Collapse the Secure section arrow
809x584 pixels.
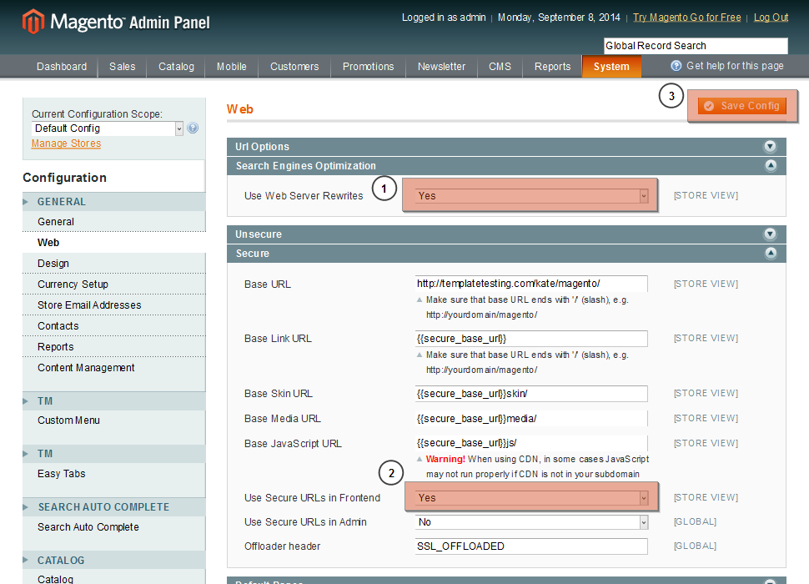[x=771, y=254]
